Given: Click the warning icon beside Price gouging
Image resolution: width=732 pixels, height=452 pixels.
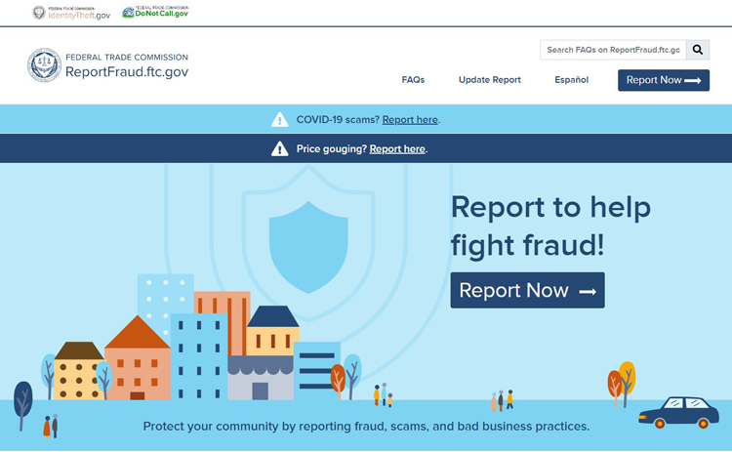Looking at the screenshot, I should pos(280,148).
